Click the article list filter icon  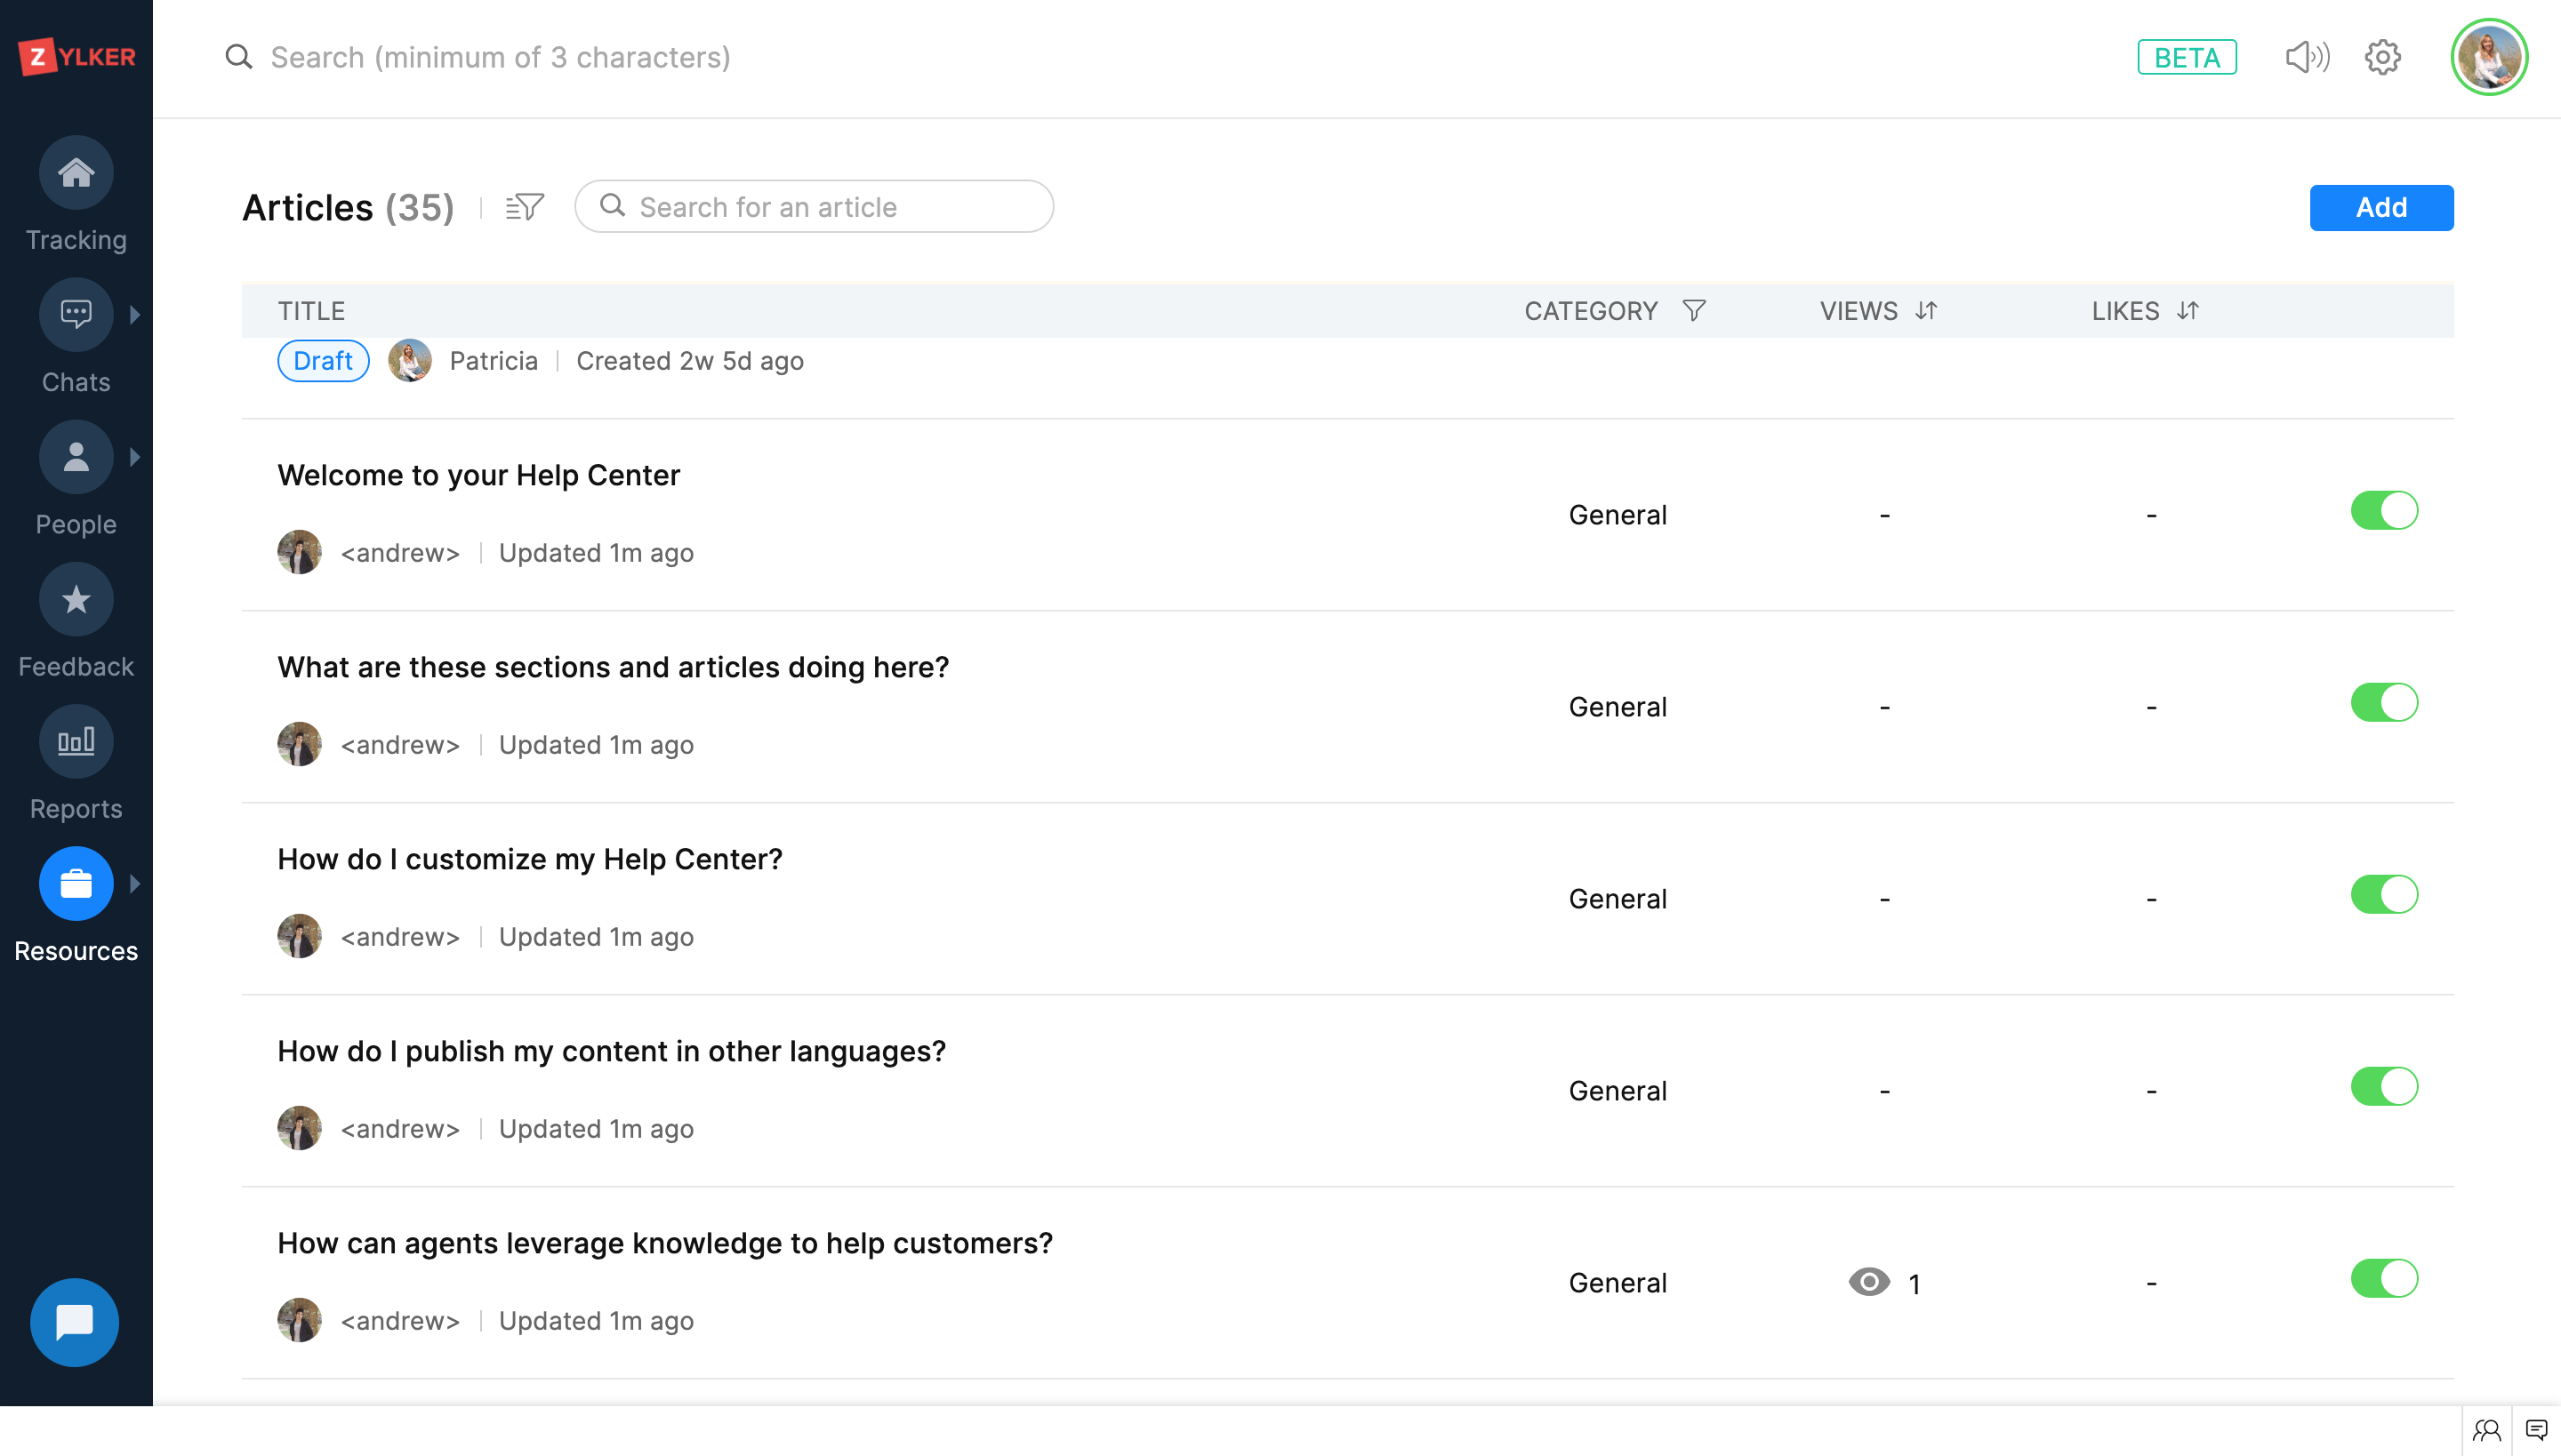[x=525, y=207]
